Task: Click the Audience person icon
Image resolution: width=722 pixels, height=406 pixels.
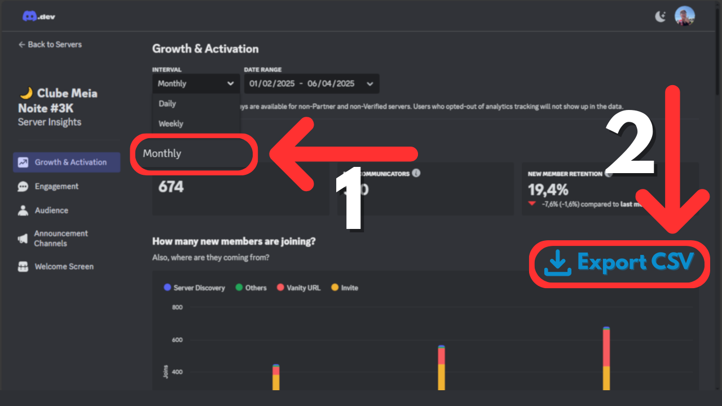Action: coord(23,210)
